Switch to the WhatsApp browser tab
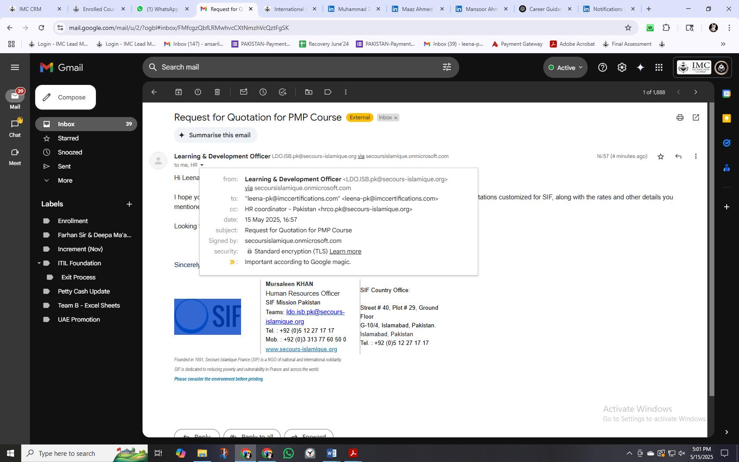This screenshot has width=739, height=462. point(163,9)
